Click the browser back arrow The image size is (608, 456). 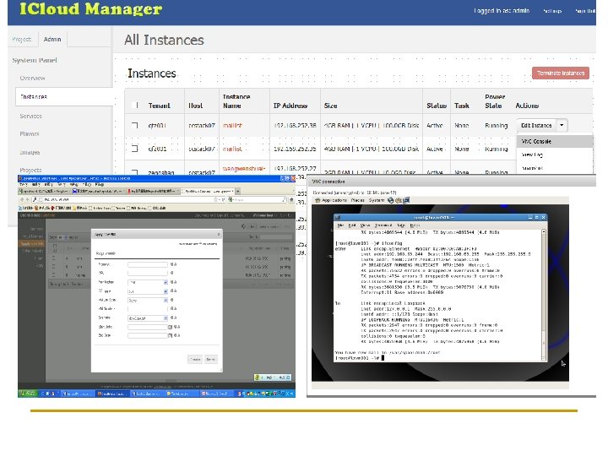point(22,199)
